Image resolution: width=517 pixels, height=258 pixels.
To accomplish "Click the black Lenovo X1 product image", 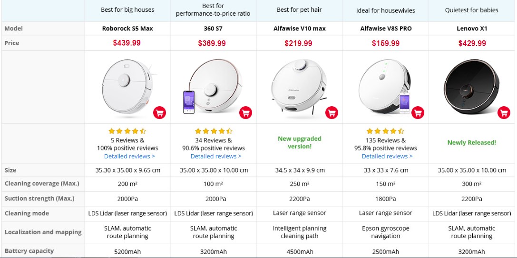I will click(471, 86).
